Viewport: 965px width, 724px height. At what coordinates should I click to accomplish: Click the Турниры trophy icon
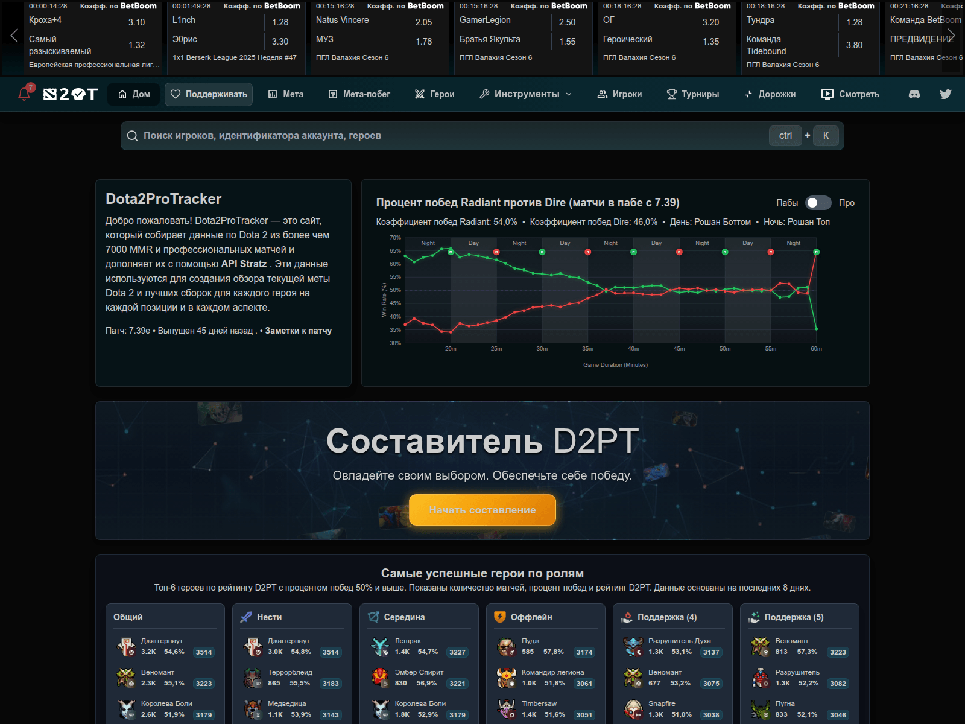671,94
